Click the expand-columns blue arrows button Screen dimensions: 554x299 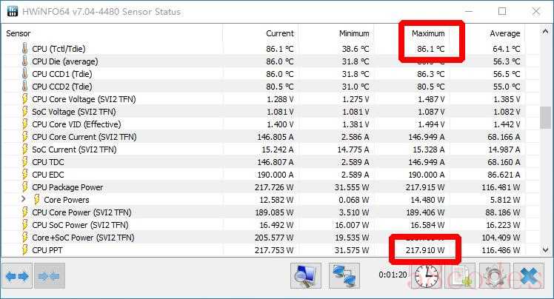(x=17, y=276)
